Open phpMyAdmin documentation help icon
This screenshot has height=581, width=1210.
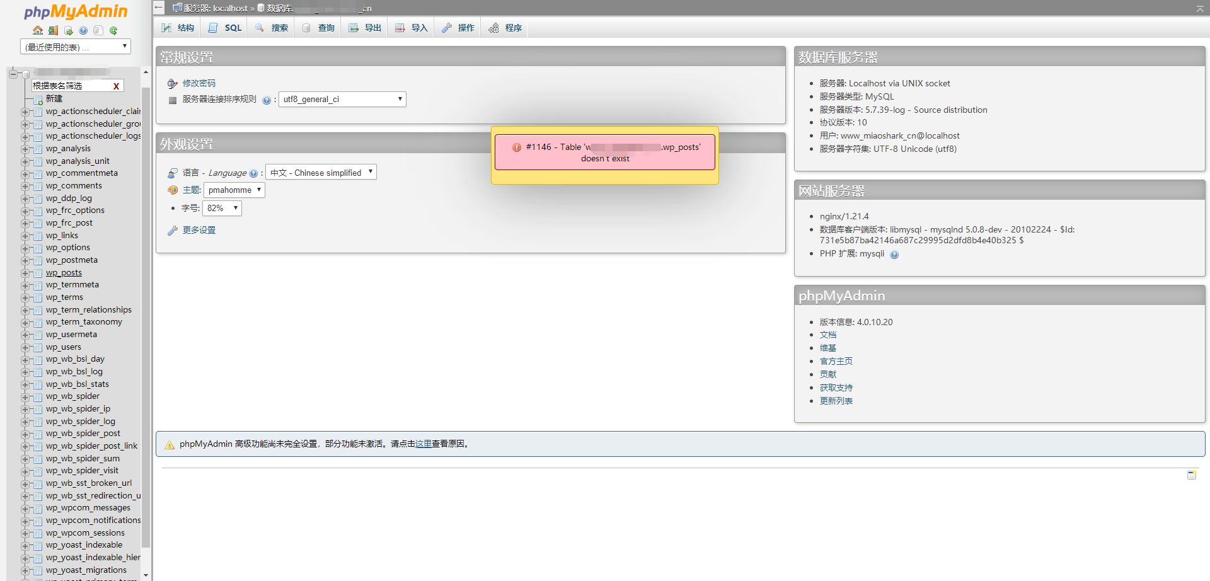pyautogui.click(x=83, y=30)
